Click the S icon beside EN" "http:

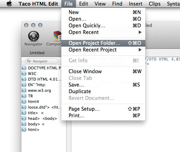[x=24, y=85]
